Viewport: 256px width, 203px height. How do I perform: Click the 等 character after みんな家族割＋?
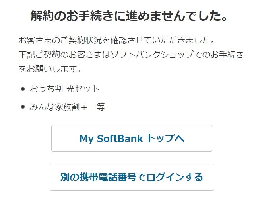pyautogui.click(x=101, y=107)
